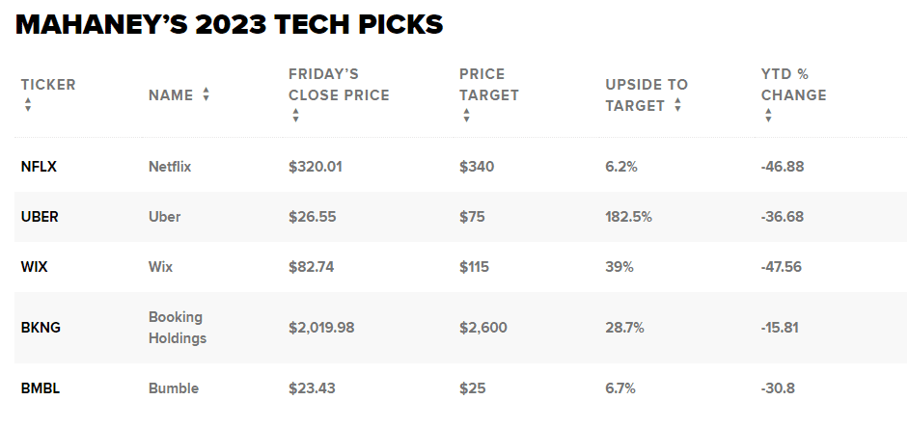Click the Ticker column header text
Image resolution: width=909 pixels, height=427 pixels.
coord(48,84)
